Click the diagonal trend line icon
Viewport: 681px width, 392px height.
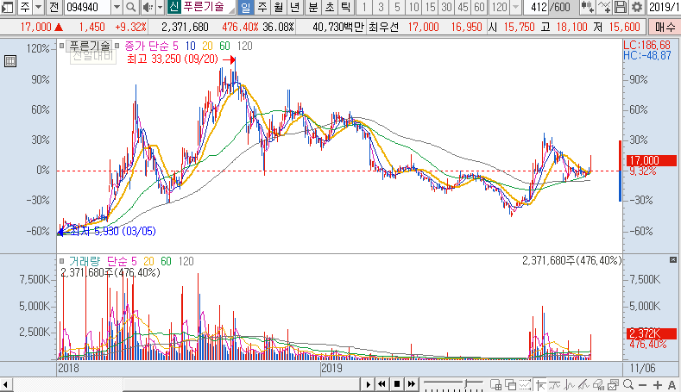[583, 384]
